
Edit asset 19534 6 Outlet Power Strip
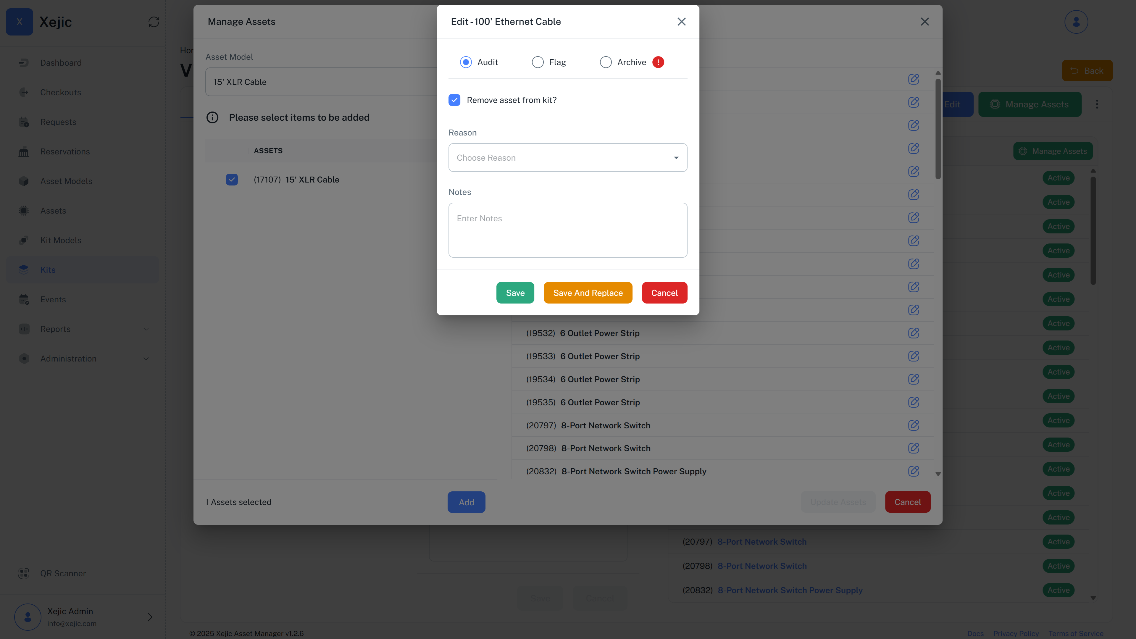[913, 379]
